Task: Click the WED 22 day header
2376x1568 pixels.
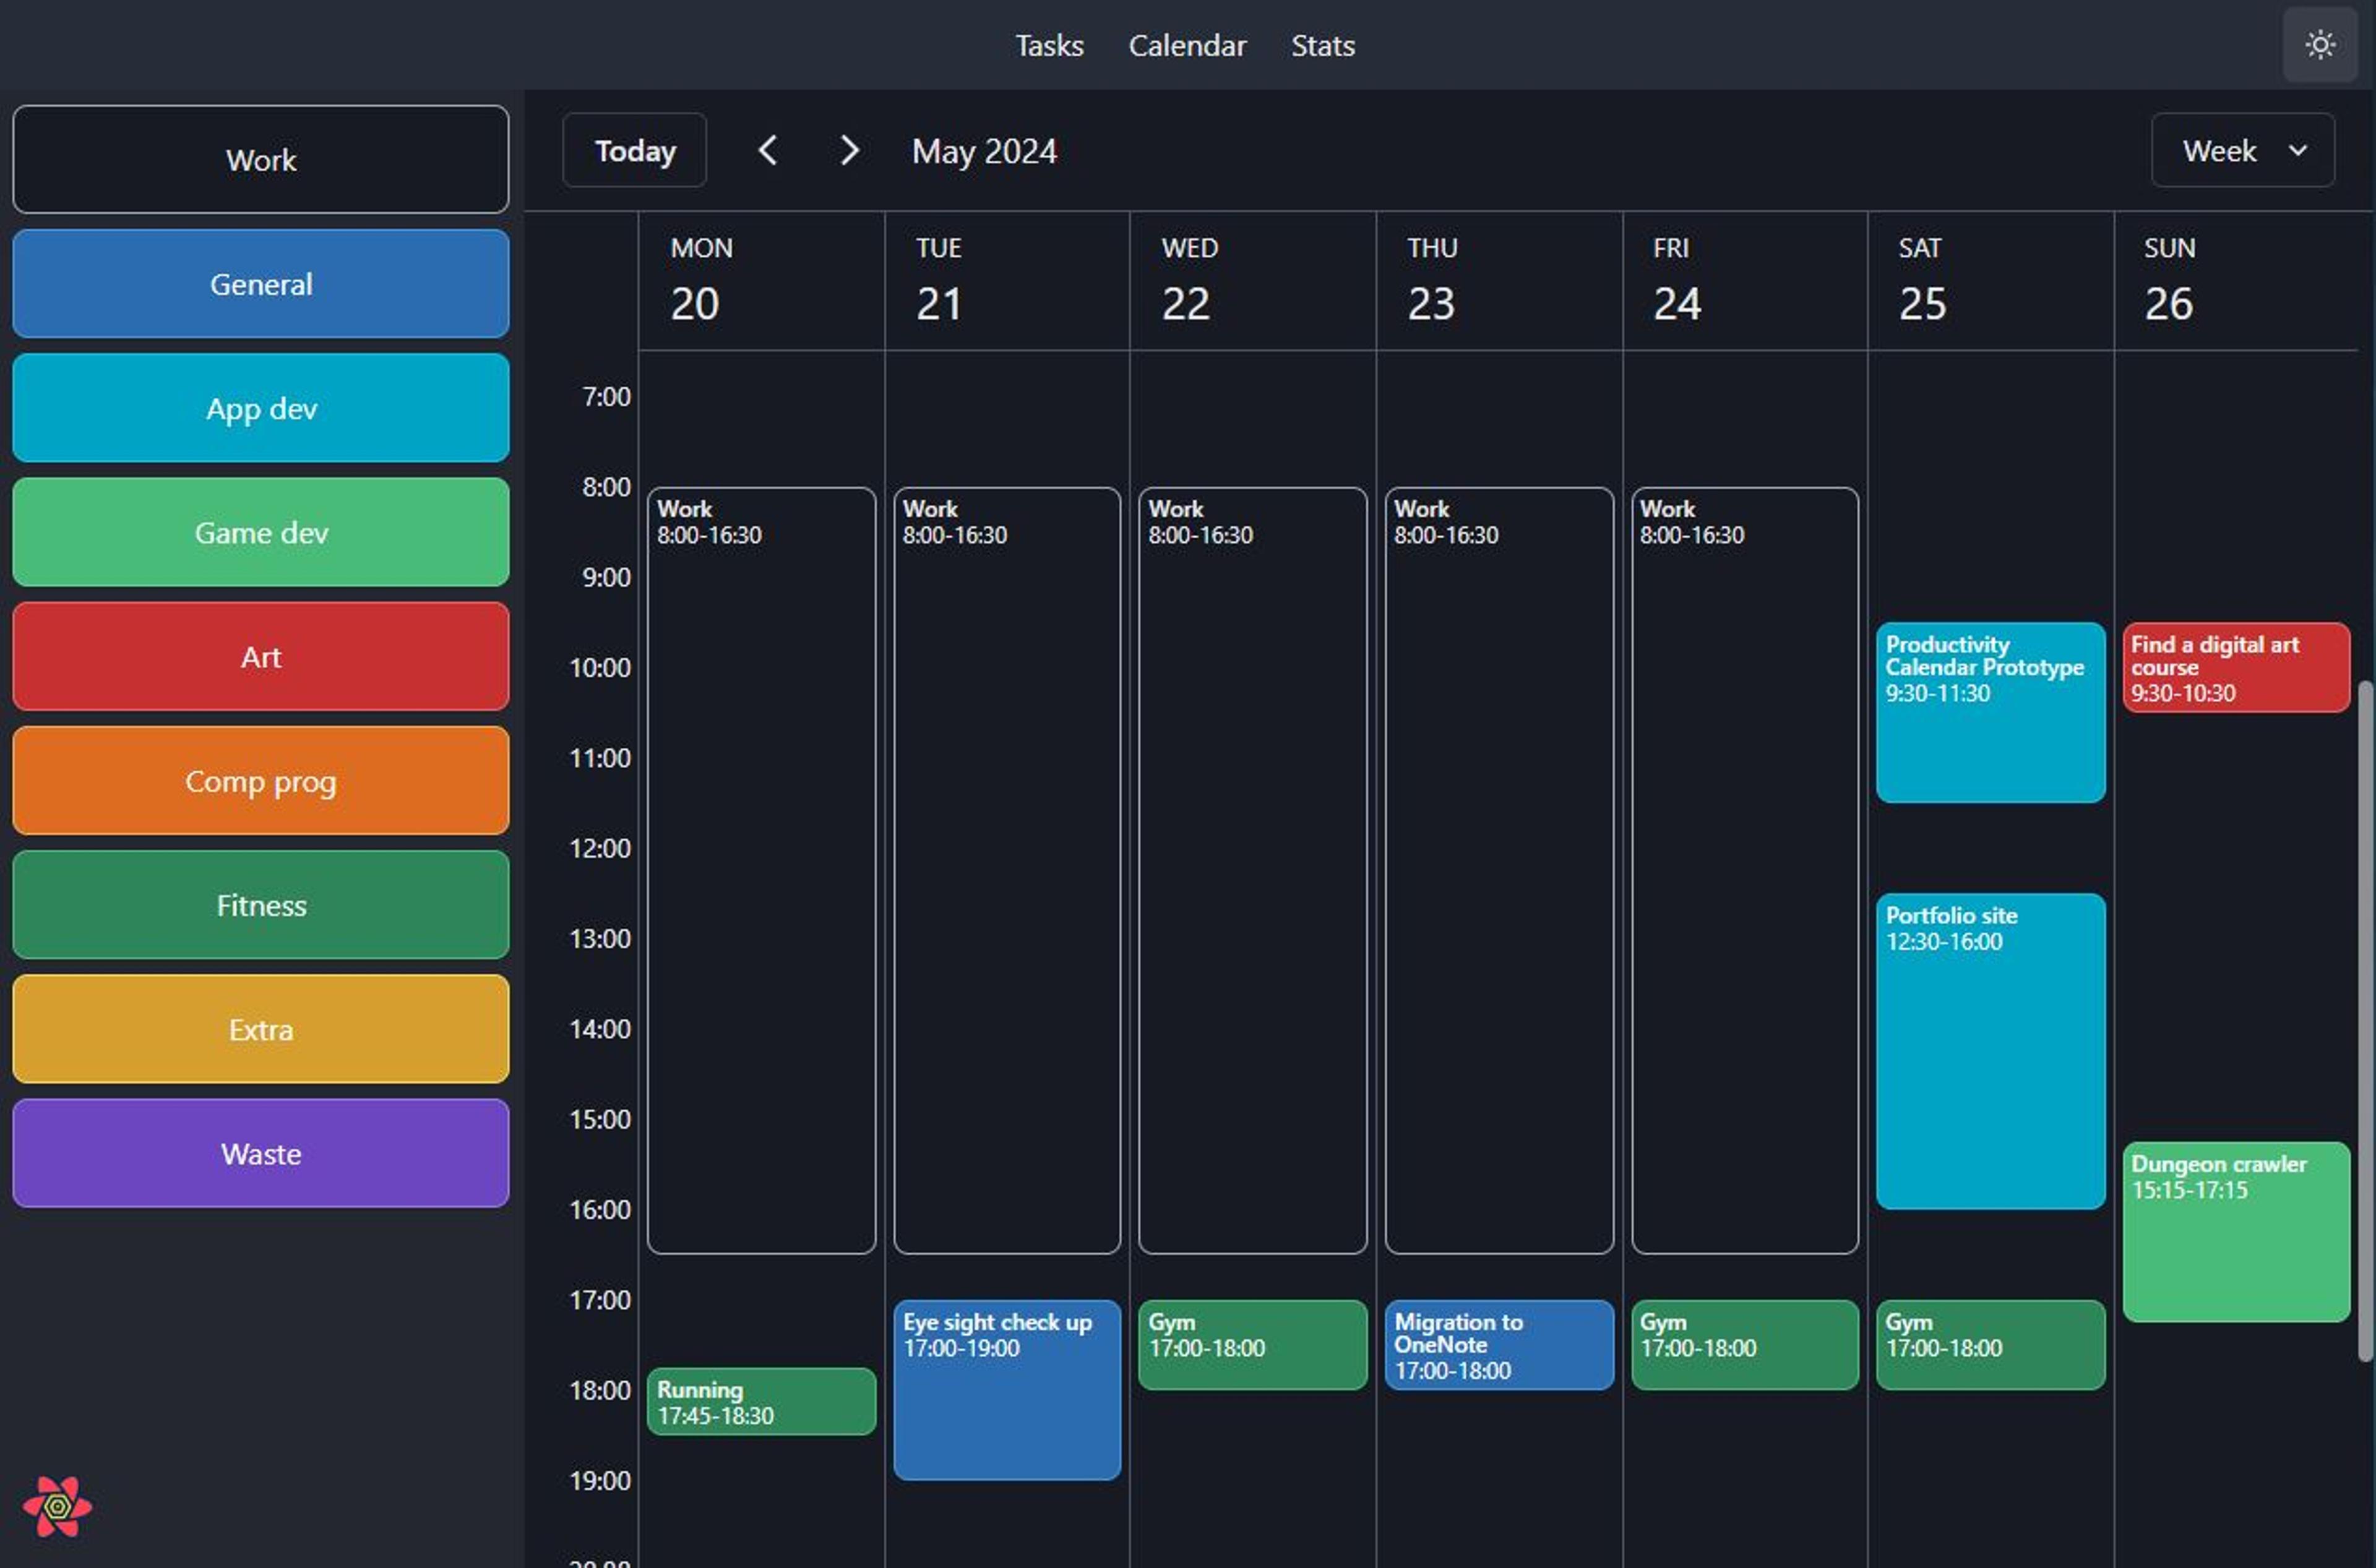Action: (1252, 281)
